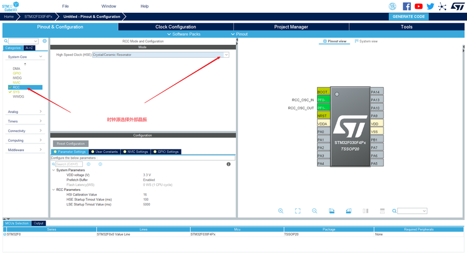Select GPIO in System Core list
This screenshot has width=467, height=255.
tap(17, 73)
